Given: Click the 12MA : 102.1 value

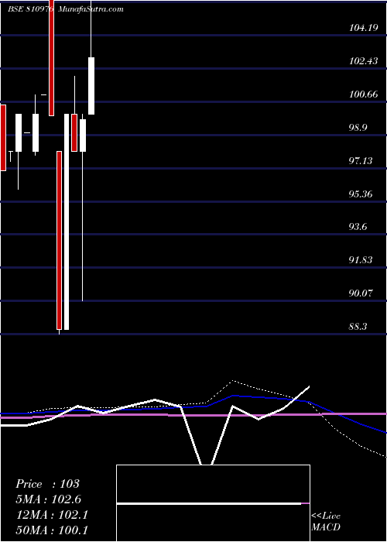Looking at the screenshot, I should [x=52, y=515].
